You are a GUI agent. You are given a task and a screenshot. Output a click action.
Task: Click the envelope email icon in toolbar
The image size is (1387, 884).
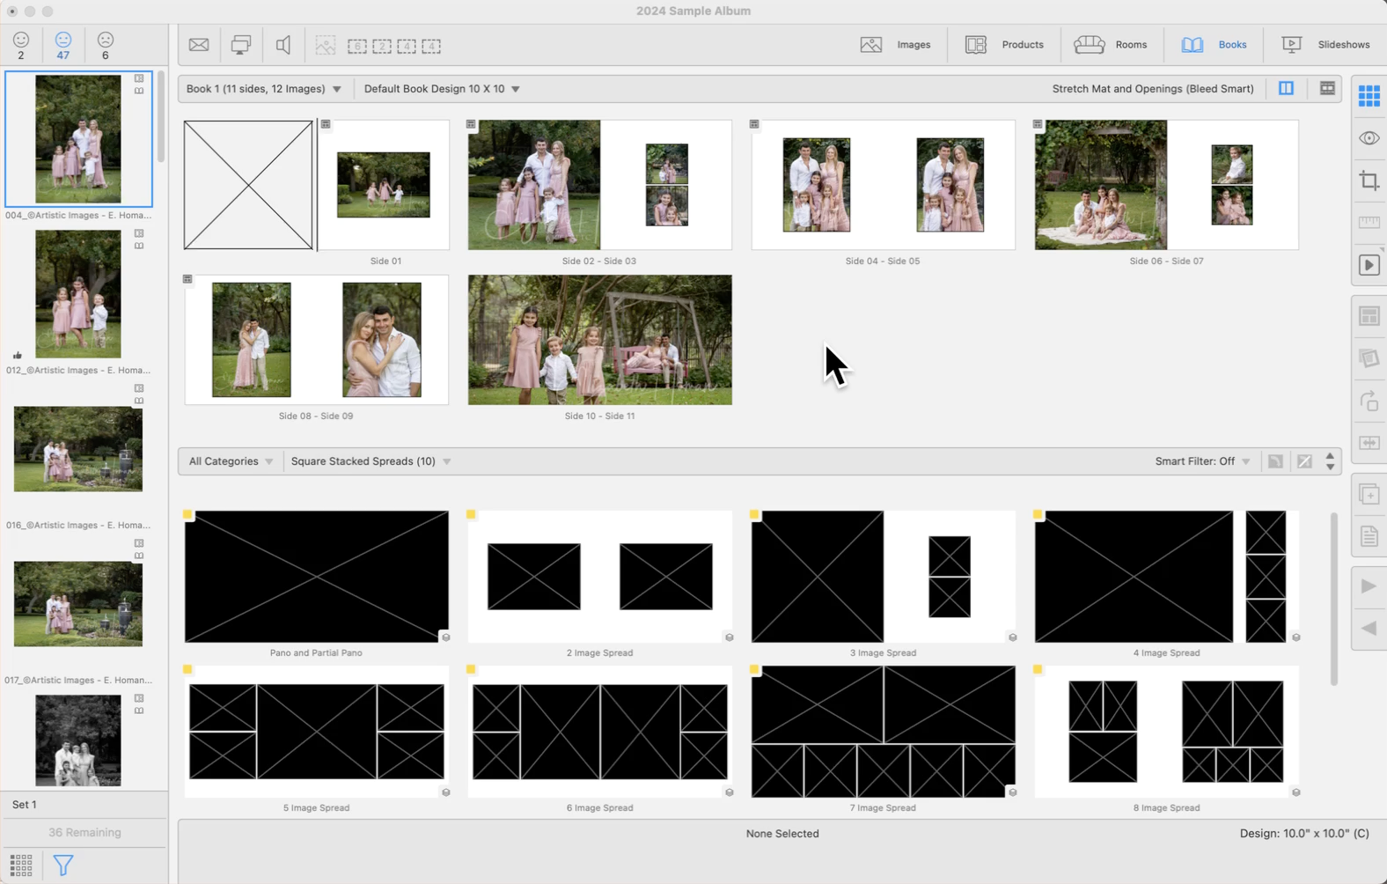tap(199, 45)
